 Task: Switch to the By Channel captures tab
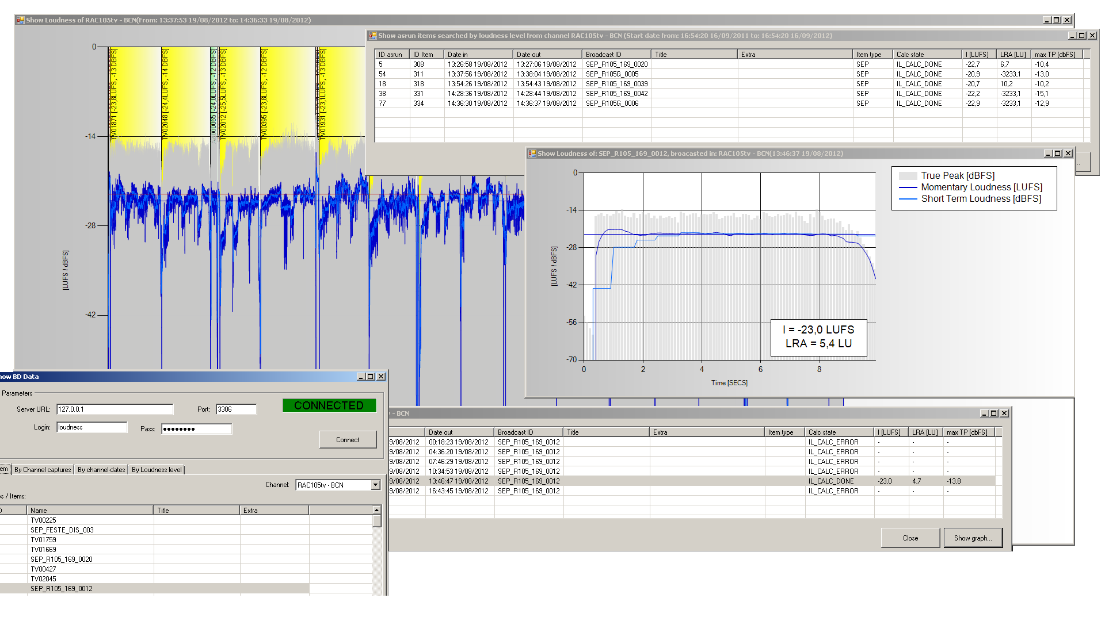43,470
